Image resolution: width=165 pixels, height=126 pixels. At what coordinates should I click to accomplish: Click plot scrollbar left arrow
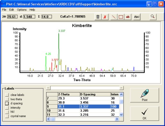[x=48, y=88]
